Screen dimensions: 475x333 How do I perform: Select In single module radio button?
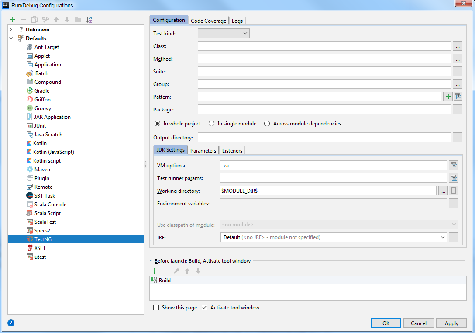point(211,123)
